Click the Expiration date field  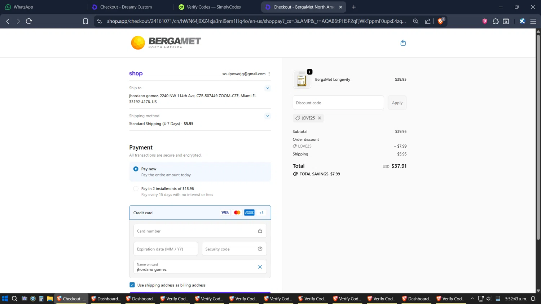point(166,249)
